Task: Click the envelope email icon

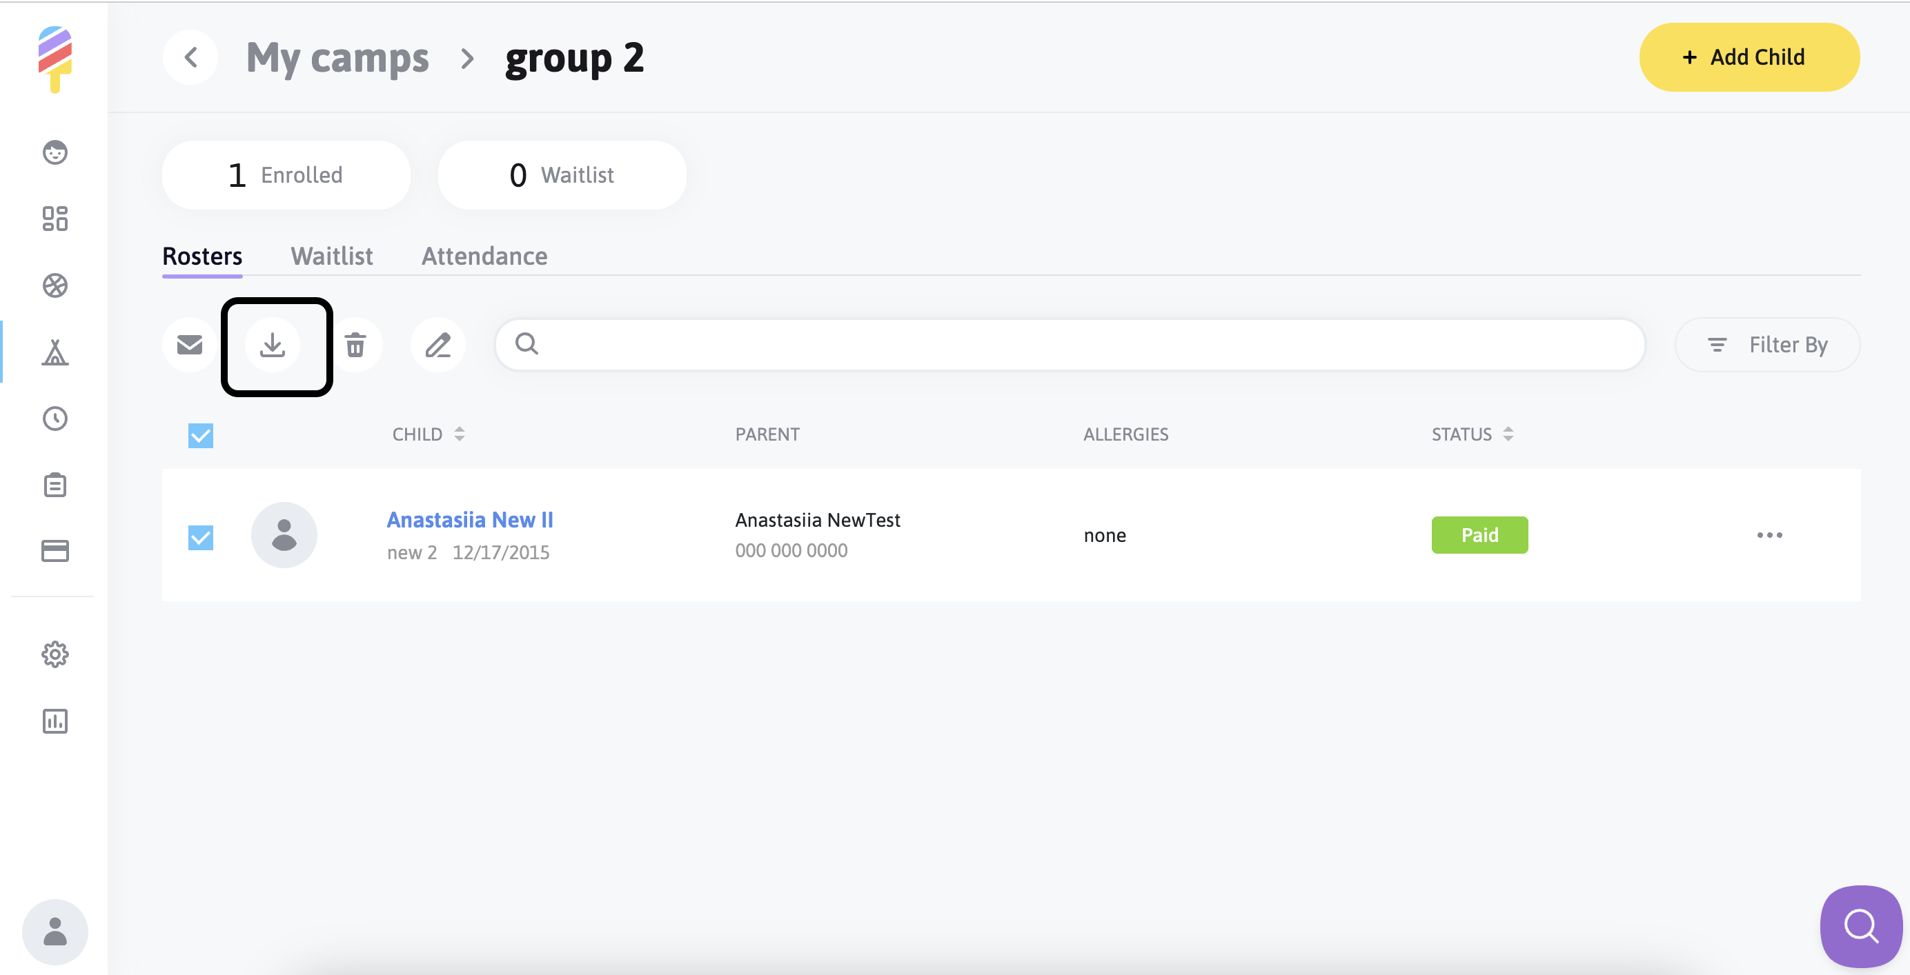Action: coord(190,345)
